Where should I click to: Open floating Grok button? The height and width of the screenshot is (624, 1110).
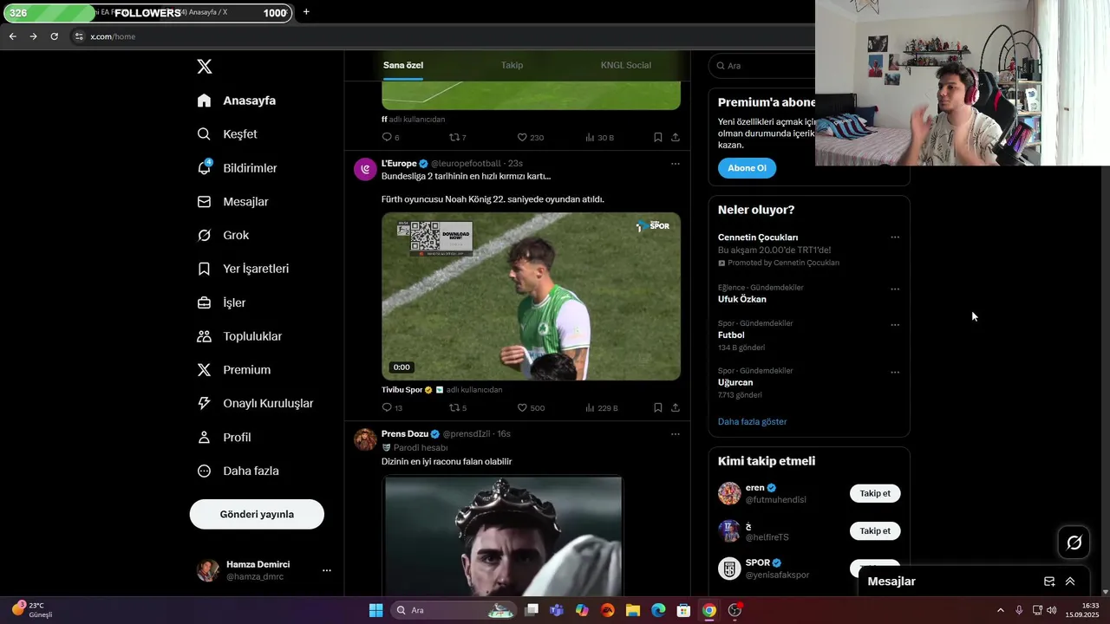pyautogui.click(x=1074, y=543)
